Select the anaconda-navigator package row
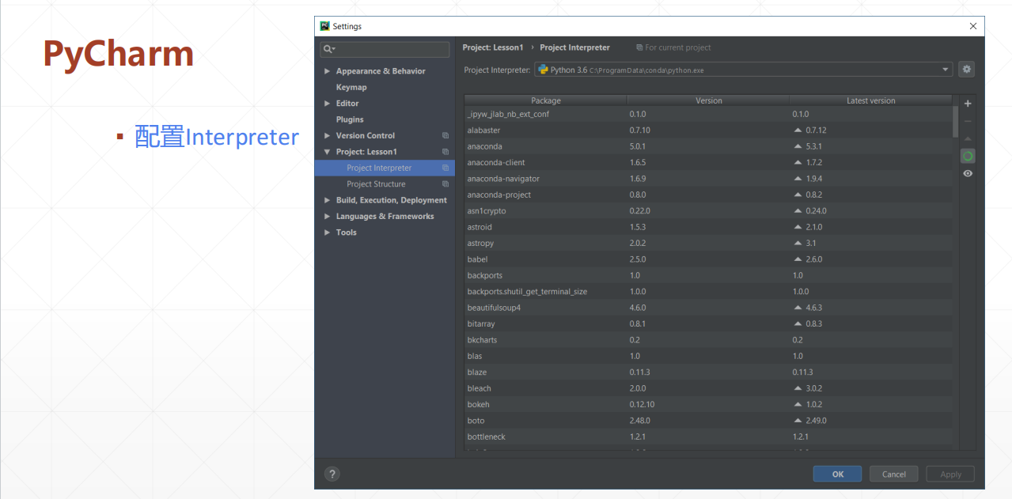 click(x=708, y=179)
